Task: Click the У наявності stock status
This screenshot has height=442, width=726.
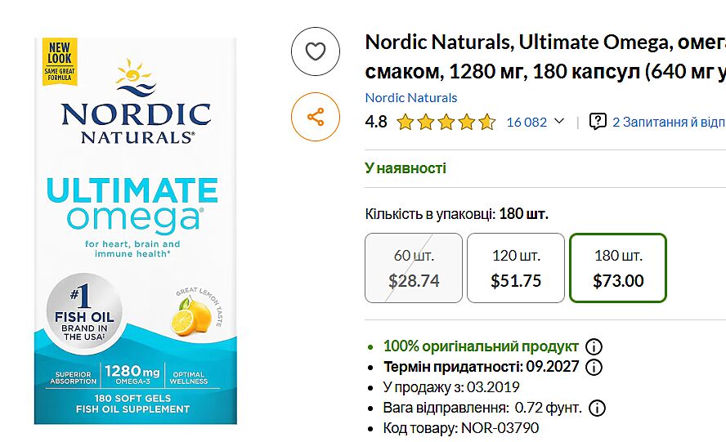Action: 406,168
